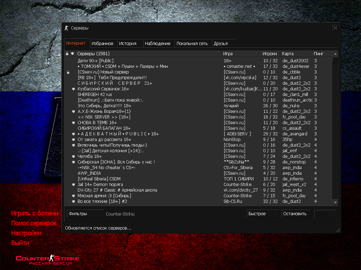The height and width of the screenshot is (270, 361).
Task: Open the Избранное tab
Action: click(x=103, y=43)
